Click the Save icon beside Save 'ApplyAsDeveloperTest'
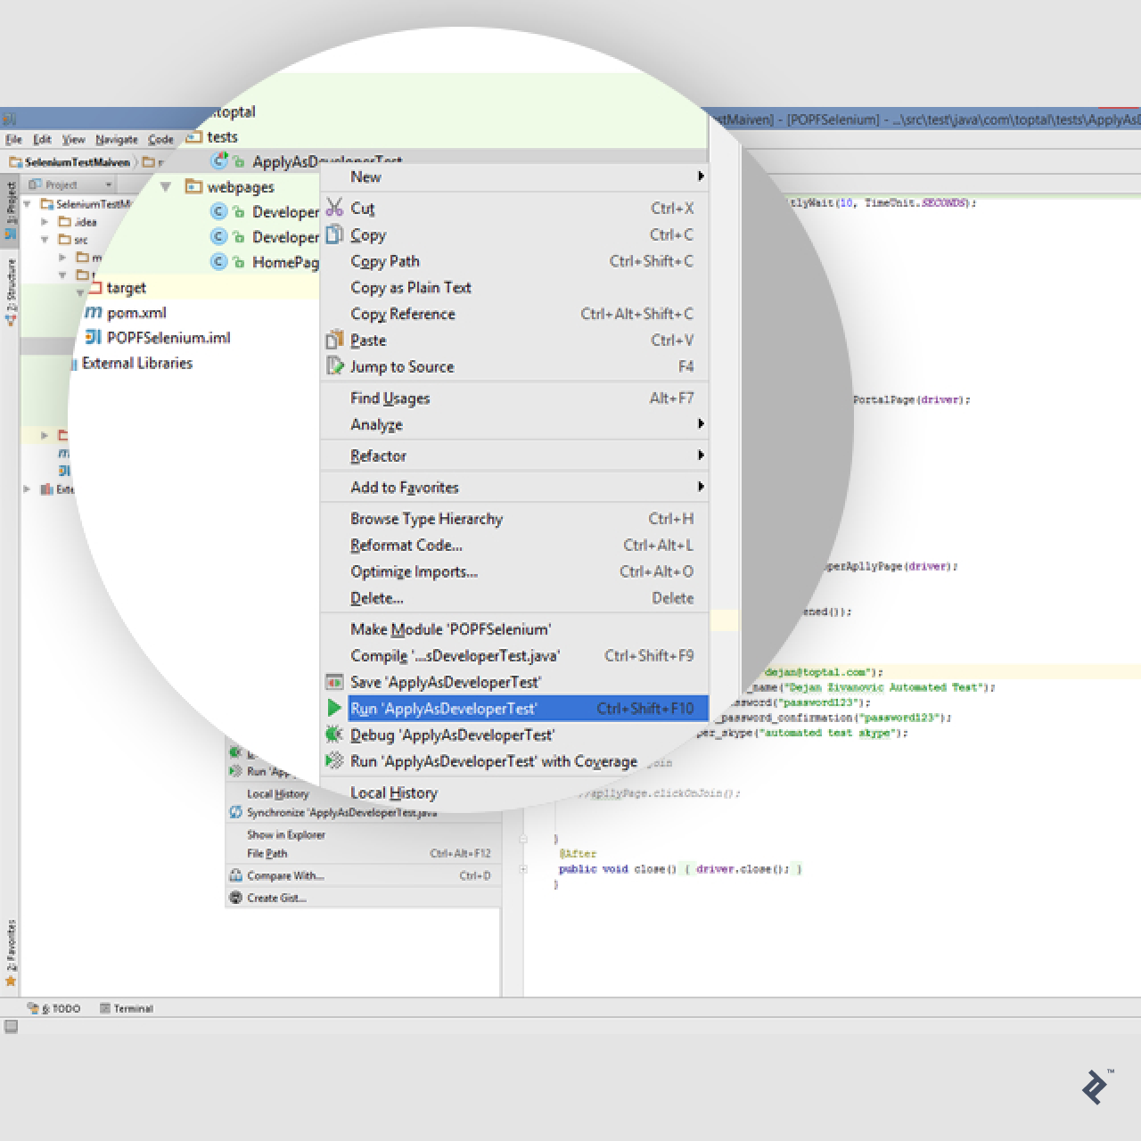 [x=335, y=682]
